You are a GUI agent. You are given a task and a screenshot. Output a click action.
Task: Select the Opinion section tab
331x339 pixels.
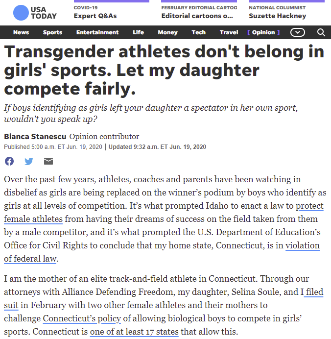pyautogui.click(x=263, y=32)
